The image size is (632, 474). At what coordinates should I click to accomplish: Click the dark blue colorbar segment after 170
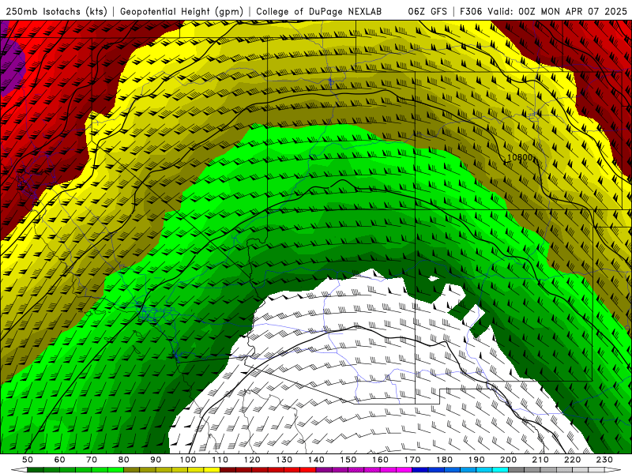coord(420,470)
